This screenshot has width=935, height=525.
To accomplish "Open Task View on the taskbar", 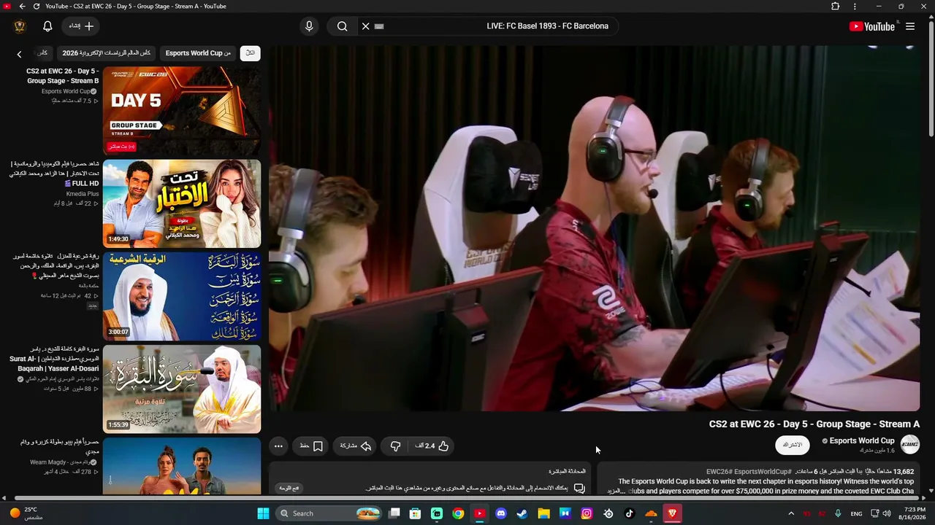I will coord(394,513).
